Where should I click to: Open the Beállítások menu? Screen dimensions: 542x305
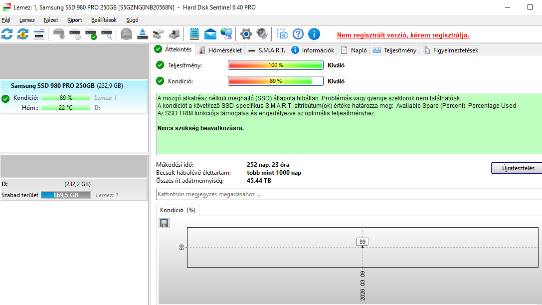pyautogui.click(x=104, y=20)
